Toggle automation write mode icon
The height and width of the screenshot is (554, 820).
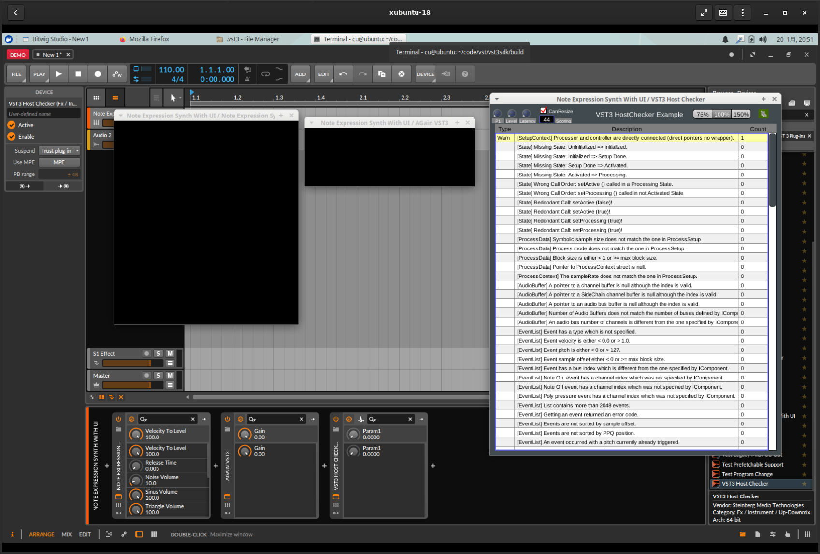(x=117, y=74)
